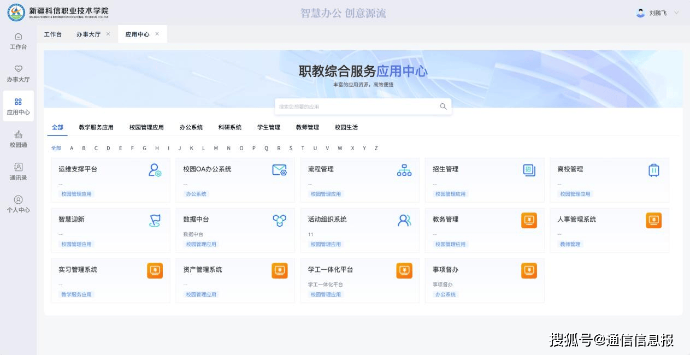Click the 活动组织系统 people icon
The width and height of the screenshot is (690, 355).
pos(404,220)
